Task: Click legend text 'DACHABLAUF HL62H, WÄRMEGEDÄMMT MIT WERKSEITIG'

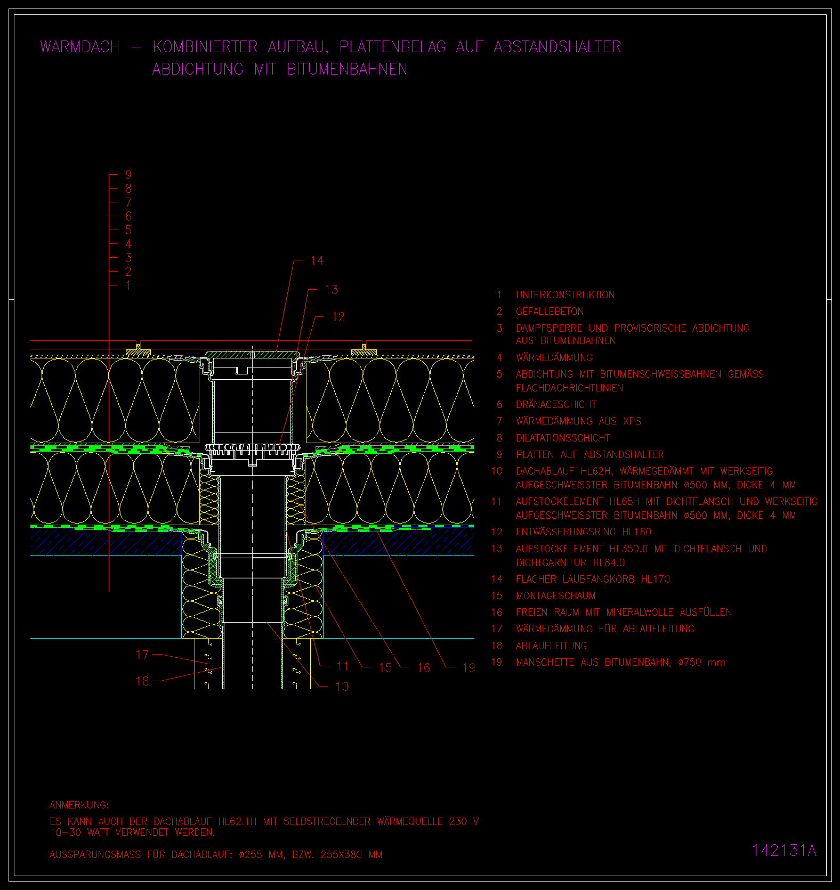Action: pos(644,471)
